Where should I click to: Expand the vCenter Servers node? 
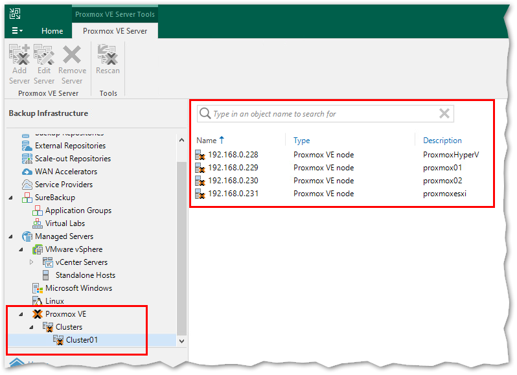(32, 262)
